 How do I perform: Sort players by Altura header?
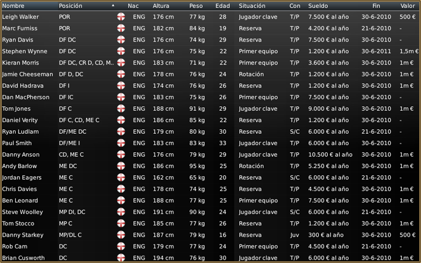click(x=161, y=6)
